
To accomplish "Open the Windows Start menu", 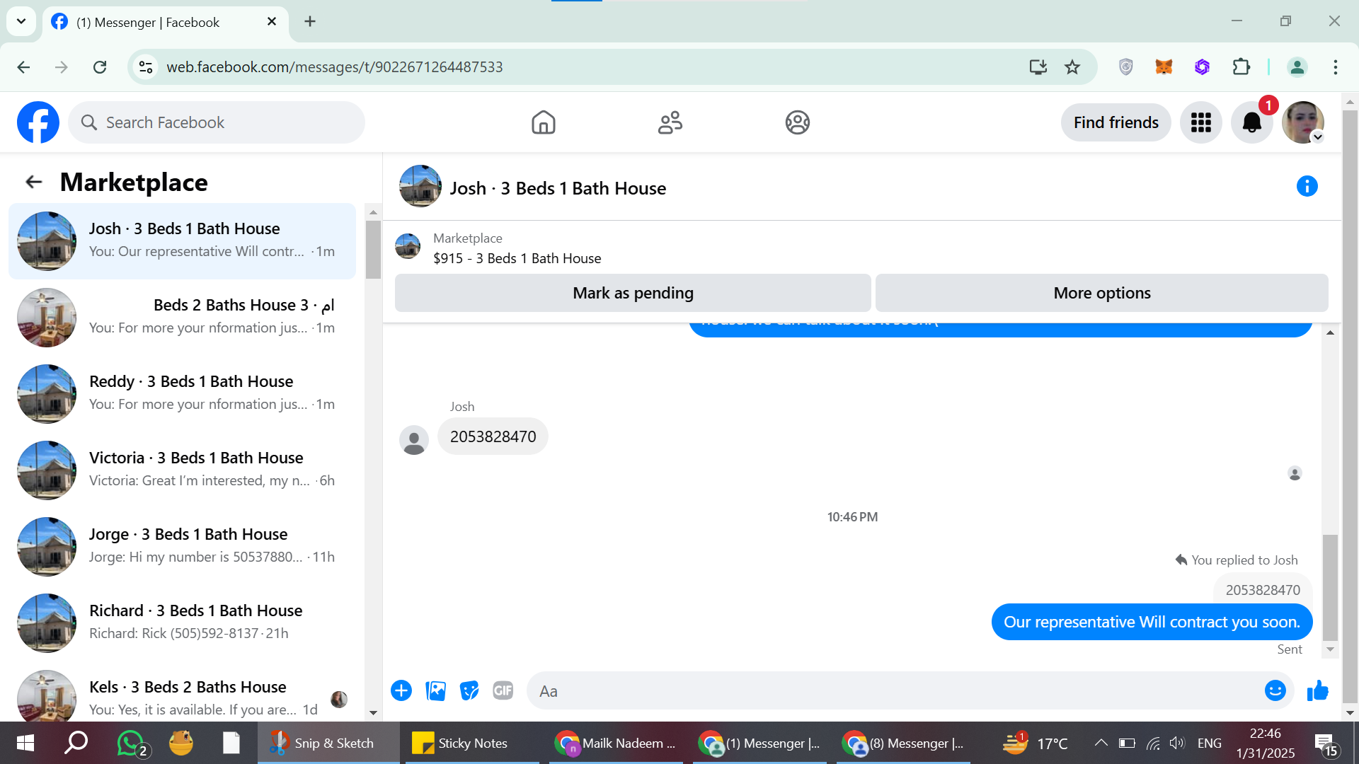I will click(x=25, y=743).
